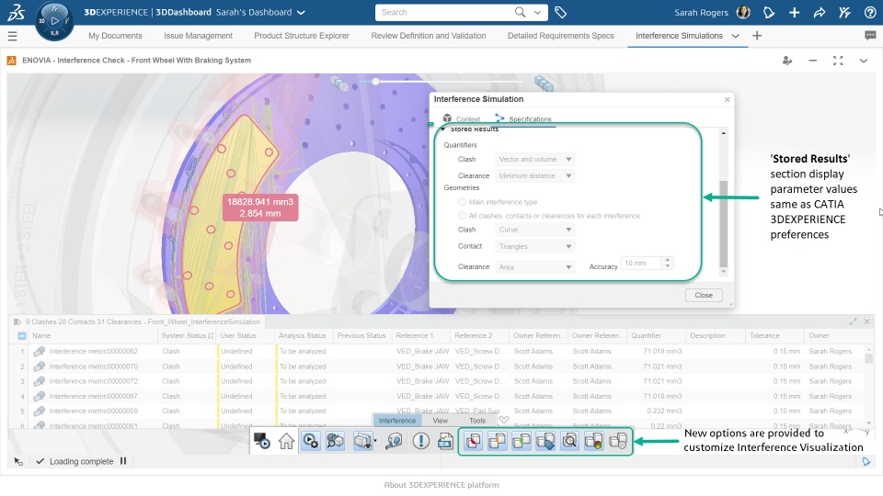
Task: Toggle the cubes with blue tag label icon
Action: 545,441
